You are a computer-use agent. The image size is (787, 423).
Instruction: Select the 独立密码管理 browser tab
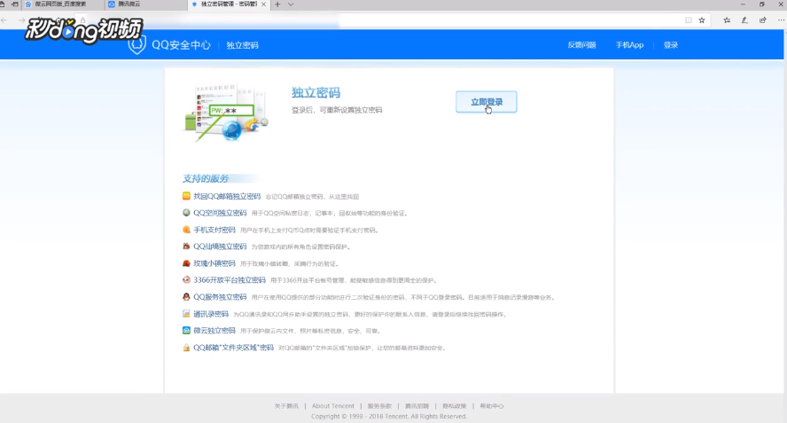tap(229, 4)
